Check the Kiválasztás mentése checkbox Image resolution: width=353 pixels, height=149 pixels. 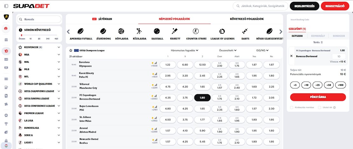(292, 107)
